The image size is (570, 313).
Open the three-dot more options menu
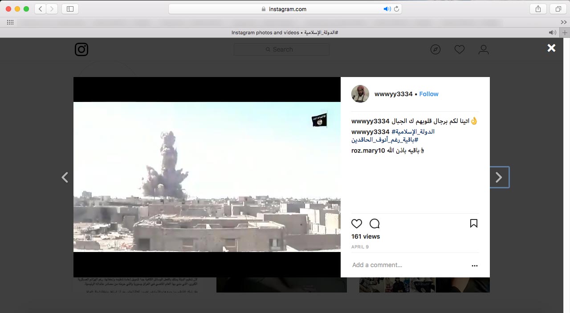475,266
